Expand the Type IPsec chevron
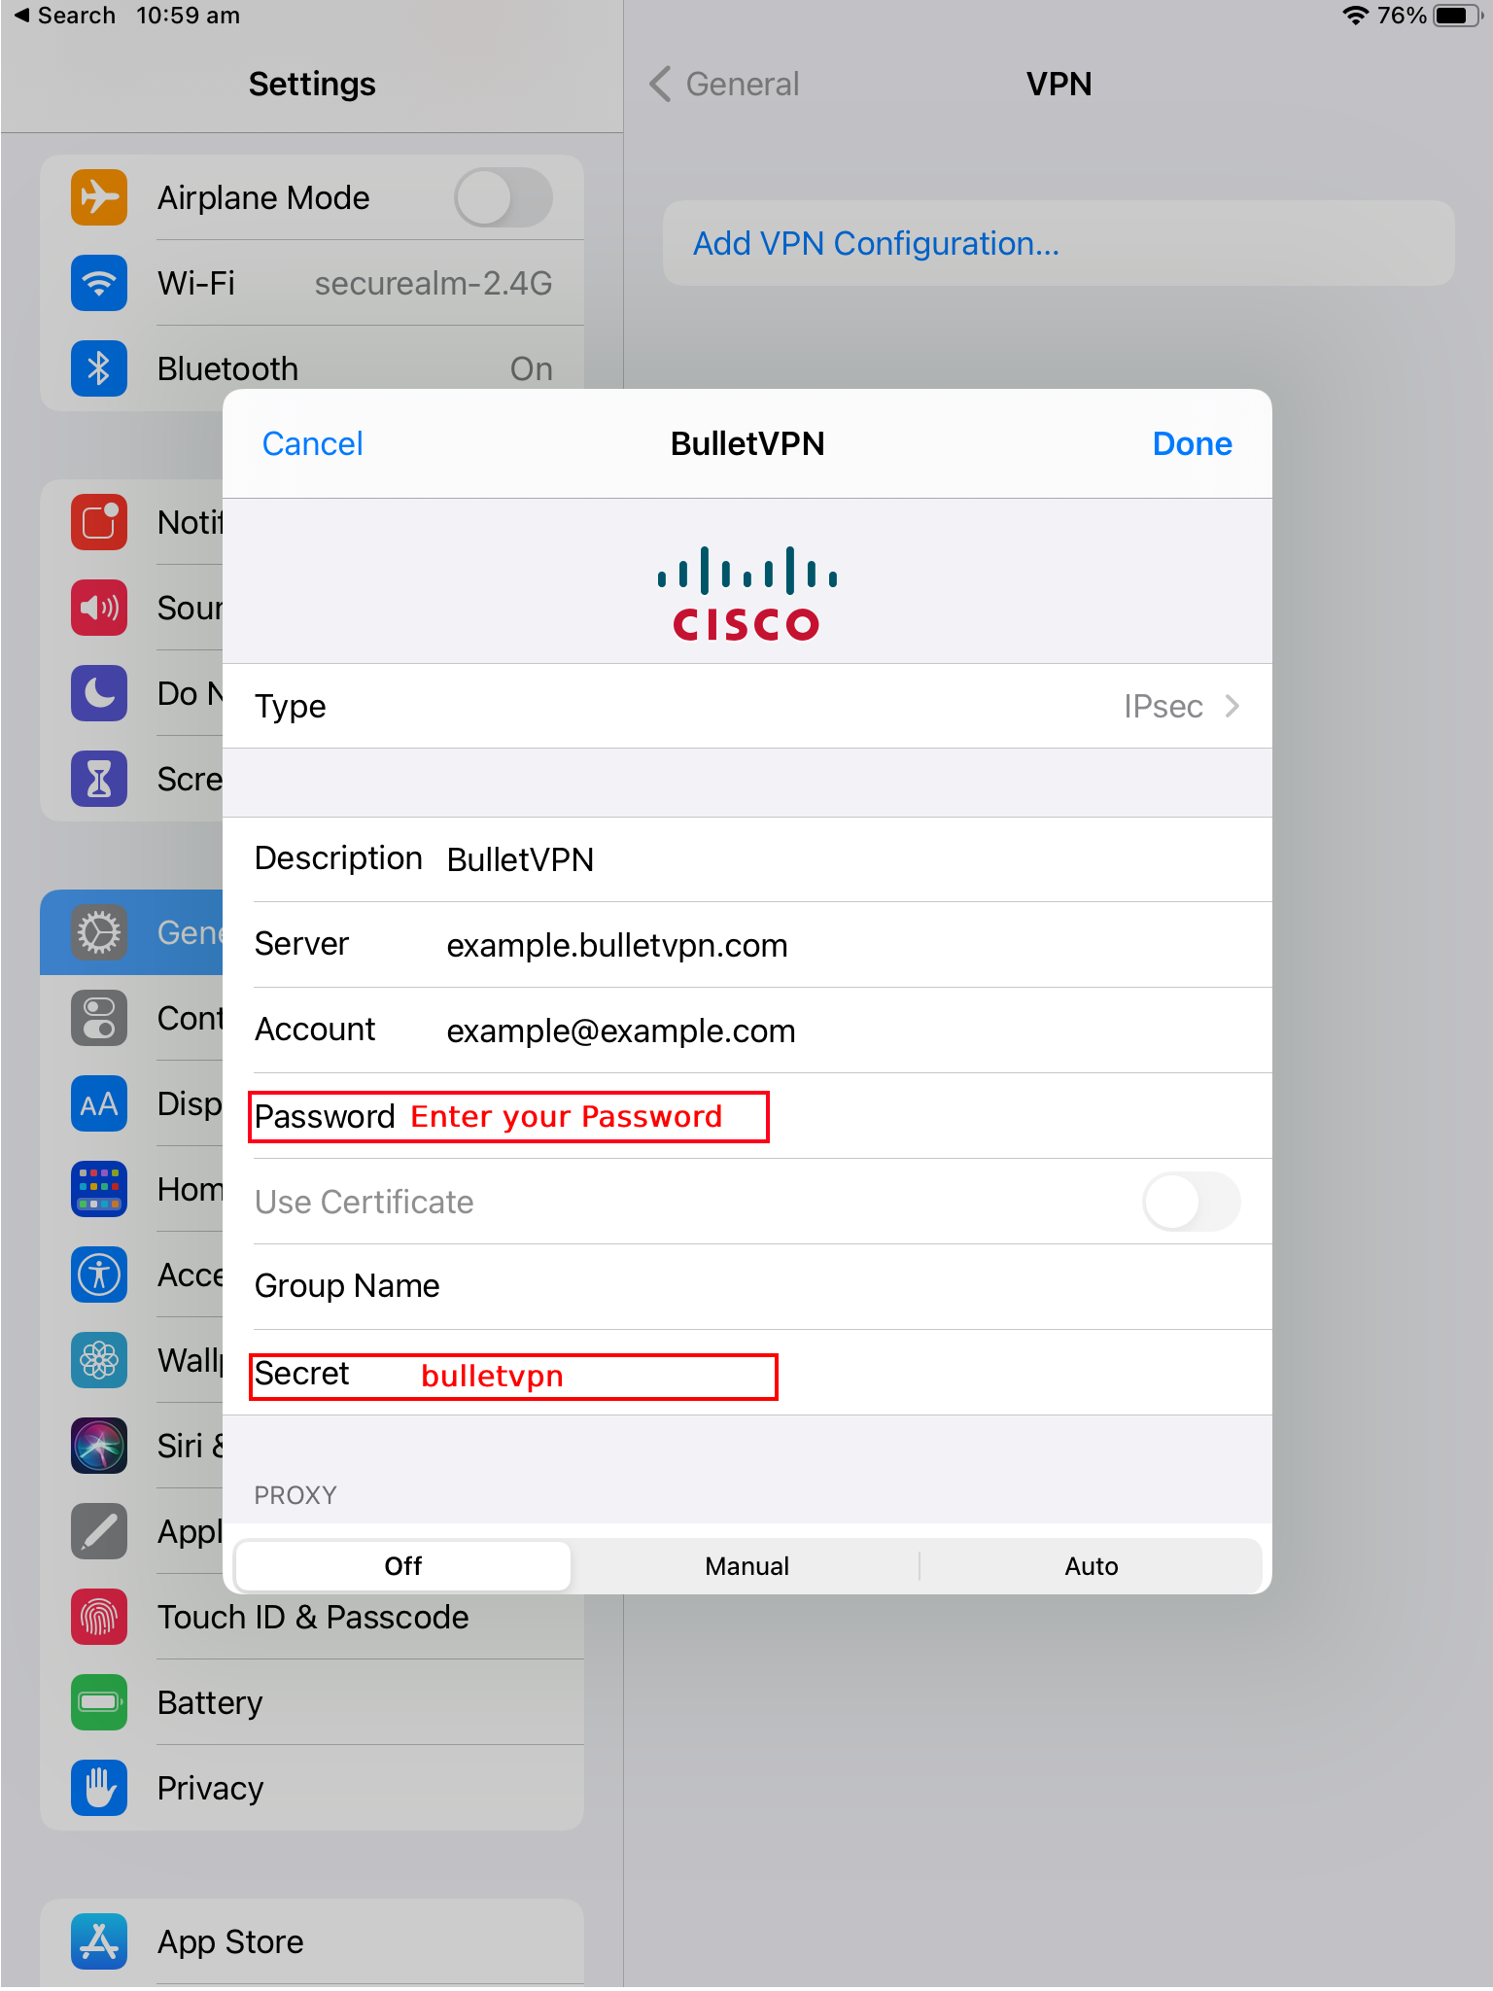Screen dimensions: 1493x1991 (1233, 706)
